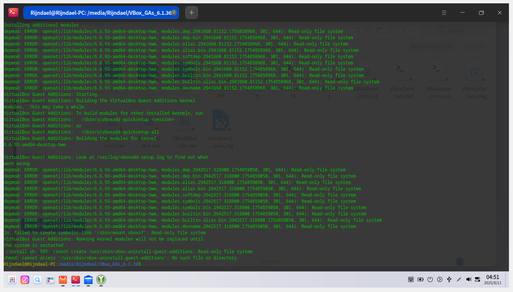Open the multitasking view icon in the dock

(x=50, y=280)
